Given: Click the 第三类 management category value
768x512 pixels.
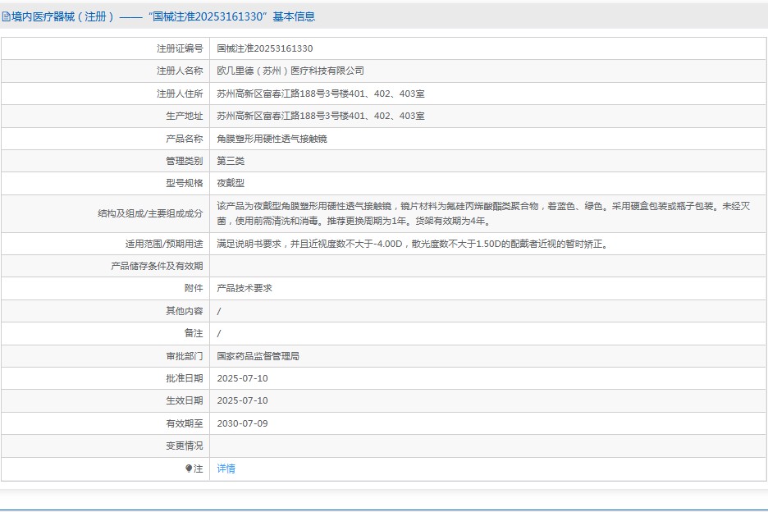Looking at the screenshot, I should (x=231, y=161).
